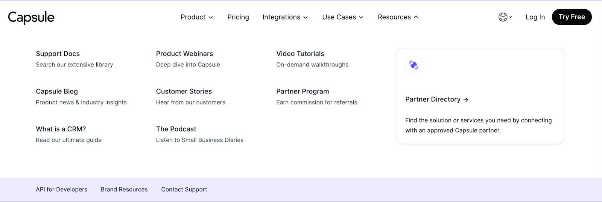Open Support Docs
602x202 pixels.
point(58,54)
